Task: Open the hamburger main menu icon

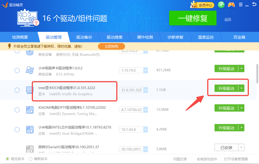Action: tap(240, 5)
